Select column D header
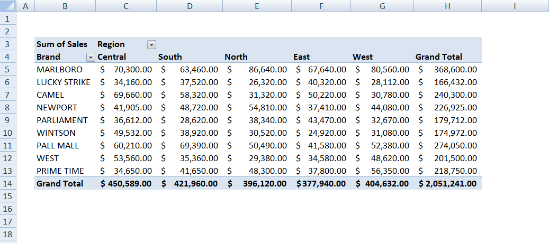The height and width of the screenshot is (243, 549). pyautogui.click(x=190, y=6)
